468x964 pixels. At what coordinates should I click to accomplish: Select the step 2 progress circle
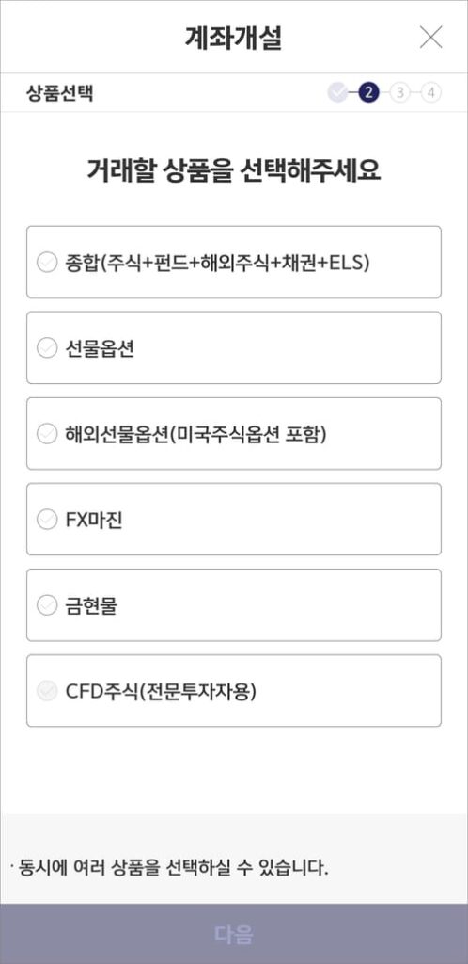[368, 93]
